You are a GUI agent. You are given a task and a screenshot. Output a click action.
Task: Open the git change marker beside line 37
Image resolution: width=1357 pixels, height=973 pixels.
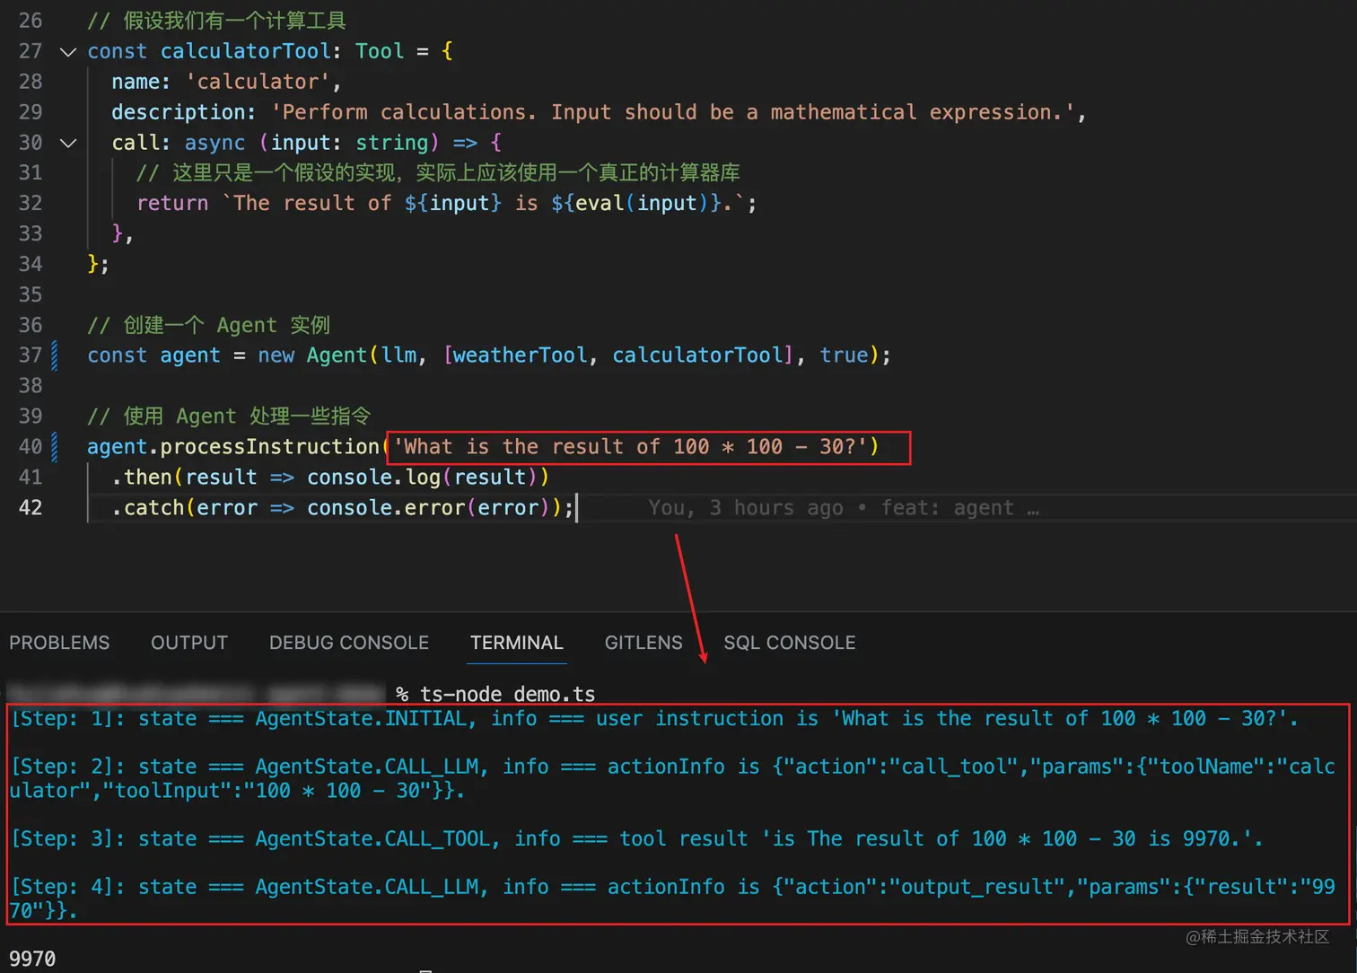[55, 355]
